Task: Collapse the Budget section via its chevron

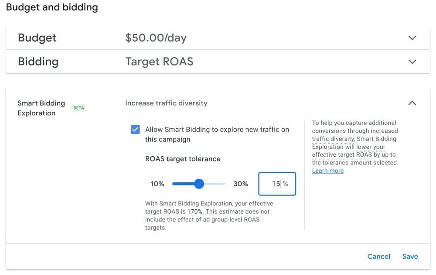Action: tap(412, 38)
